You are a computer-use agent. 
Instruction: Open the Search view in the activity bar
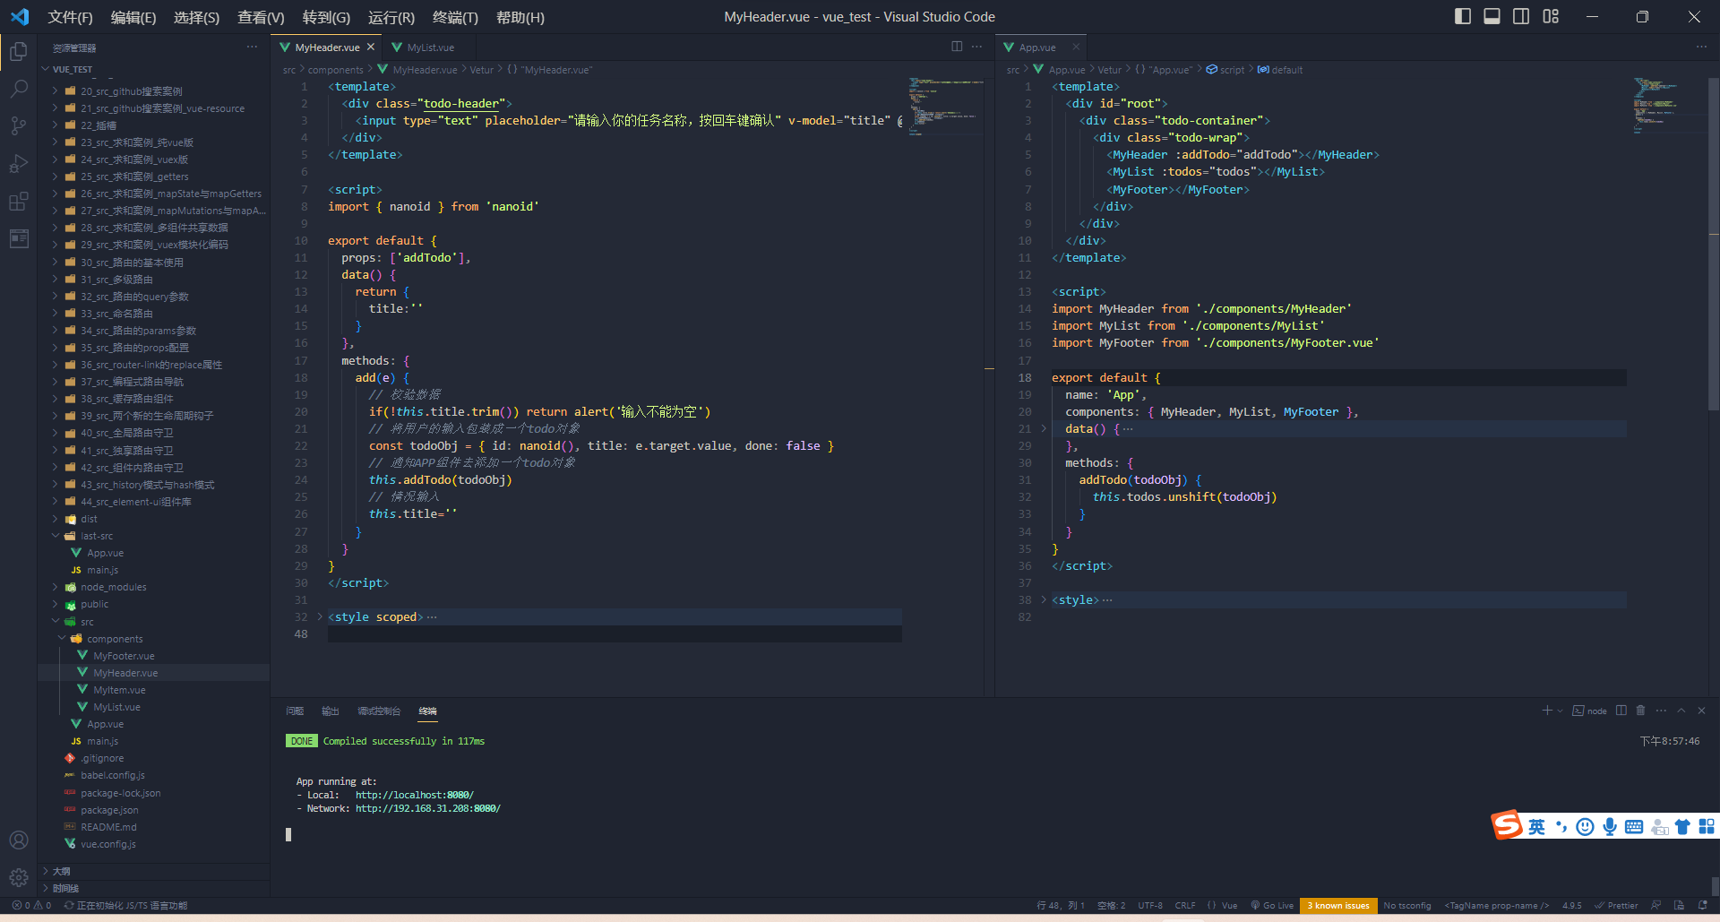pyautogui.click(x=18, y=89)
